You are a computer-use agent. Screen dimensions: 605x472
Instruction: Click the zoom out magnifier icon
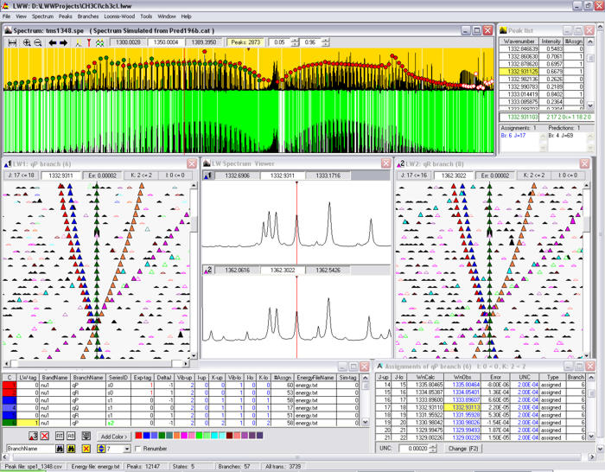38,43
